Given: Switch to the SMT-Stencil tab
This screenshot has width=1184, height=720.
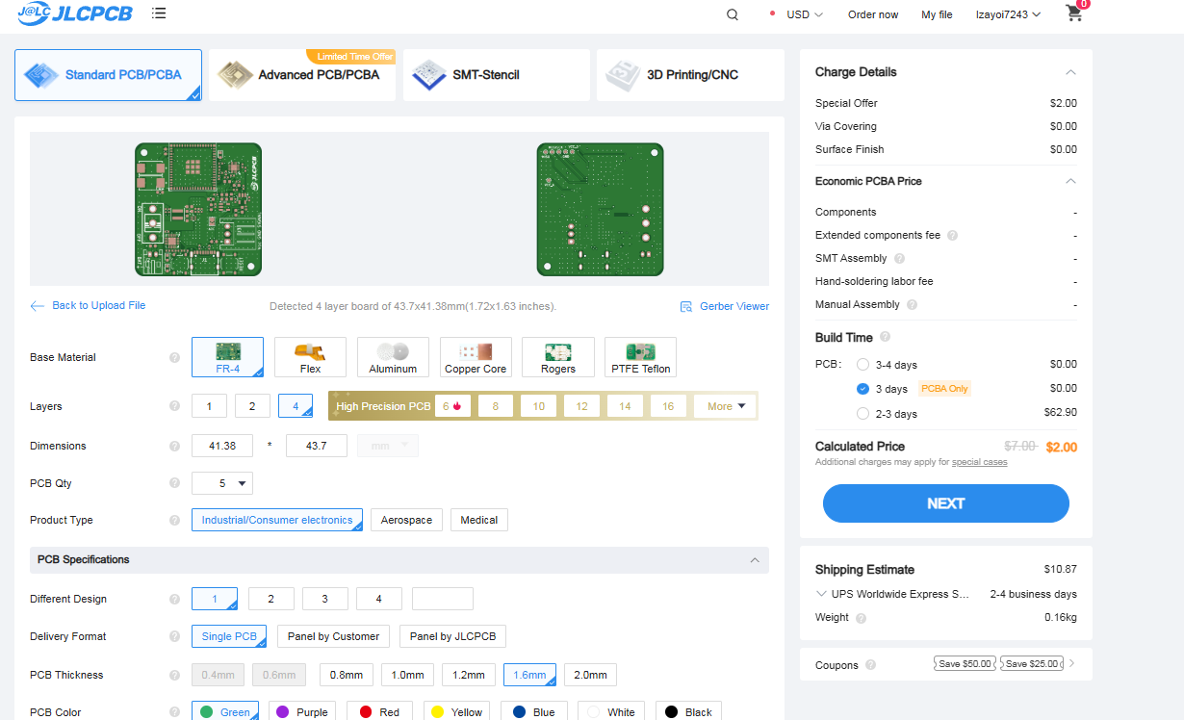Looking at the screenshot, I should pyautogui.click(x=496, y=75).
